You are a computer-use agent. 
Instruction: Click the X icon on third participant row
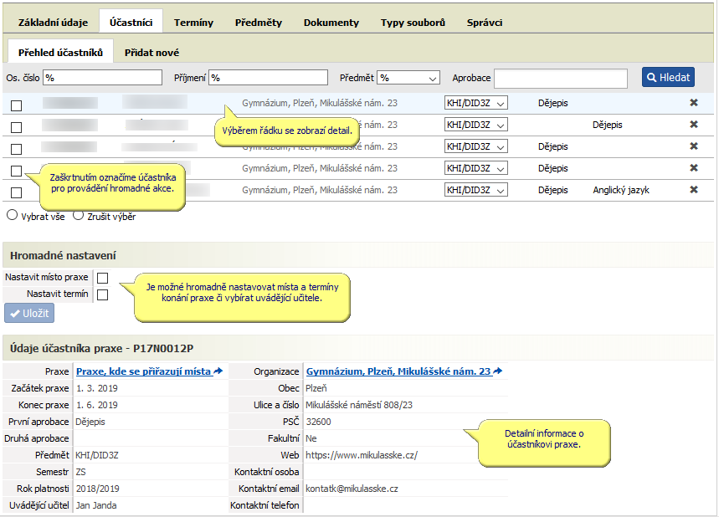(x=694, y=146)
